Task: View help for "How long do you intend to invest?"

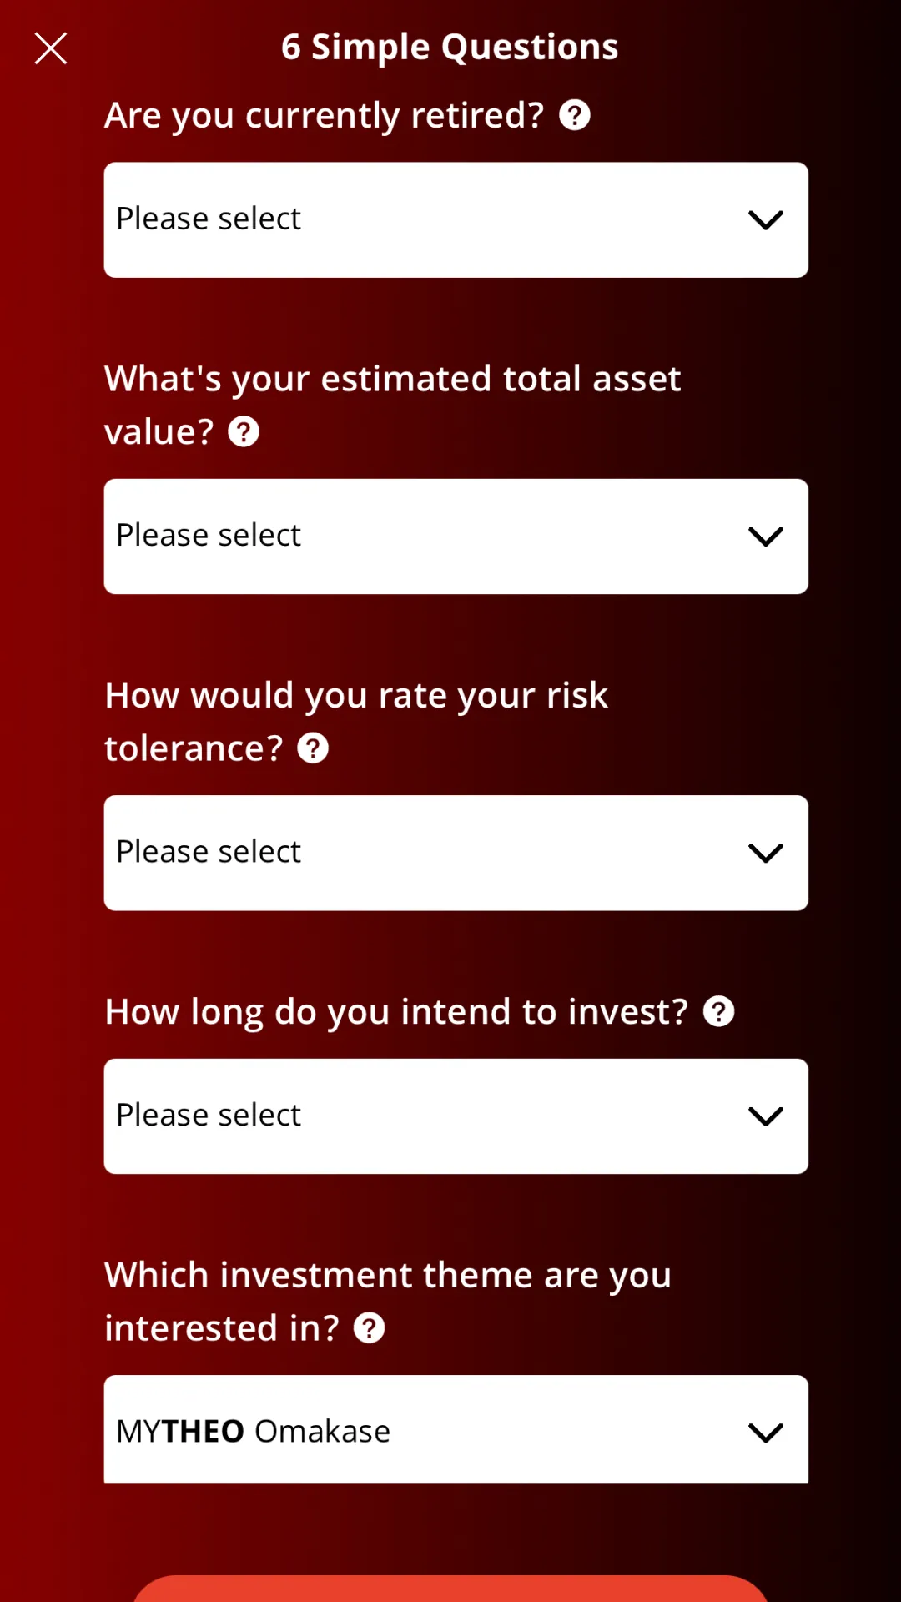Action: click(719, 1011)
